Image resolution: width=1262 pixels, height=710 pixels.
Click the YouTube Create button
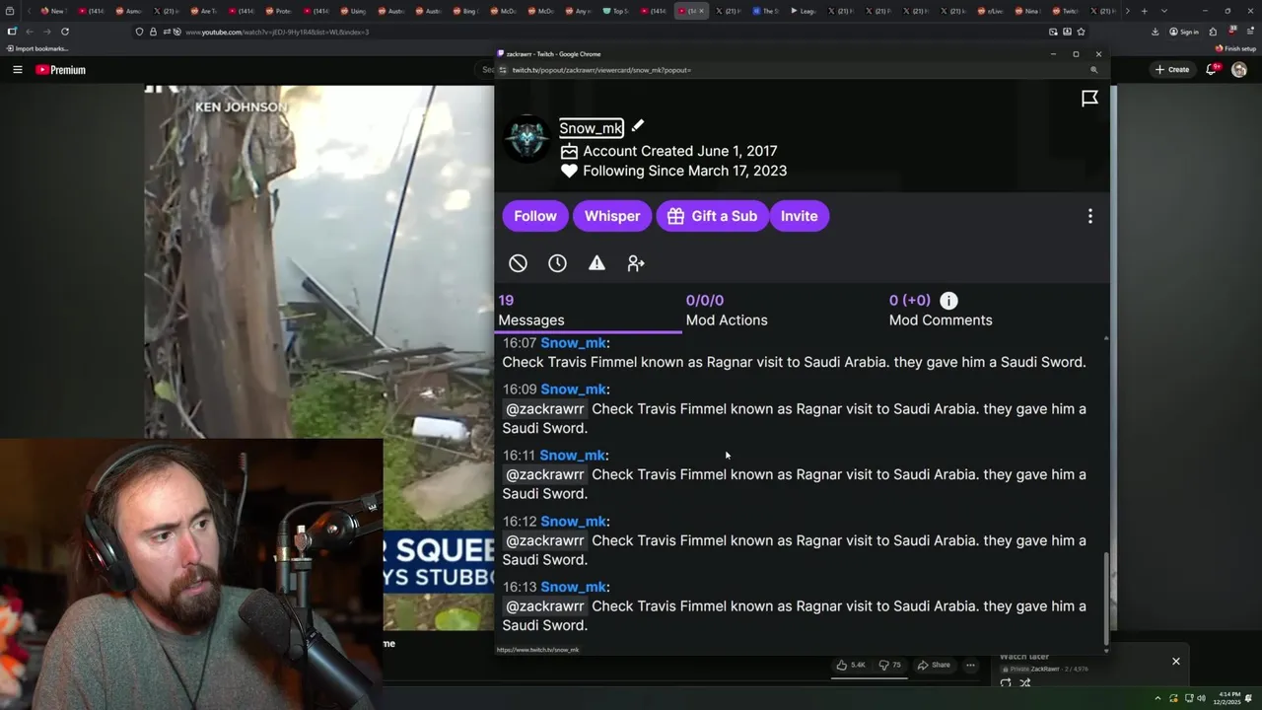pyautogui.click(x=1172, y=70)
